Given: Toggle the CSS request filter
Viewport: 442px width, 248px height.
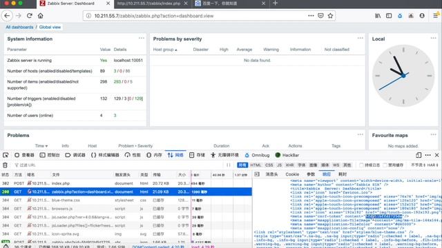Looking at the screenshot, I should [269, 165].
